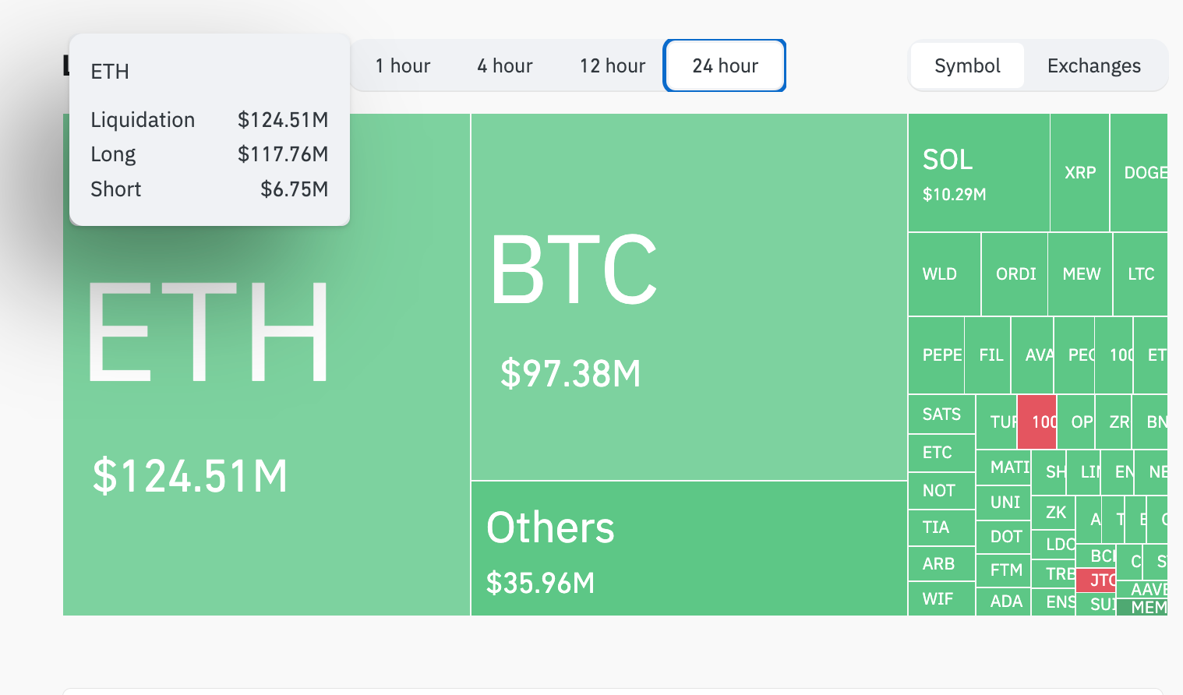Select the PEPE tile

tap(937, 355)
